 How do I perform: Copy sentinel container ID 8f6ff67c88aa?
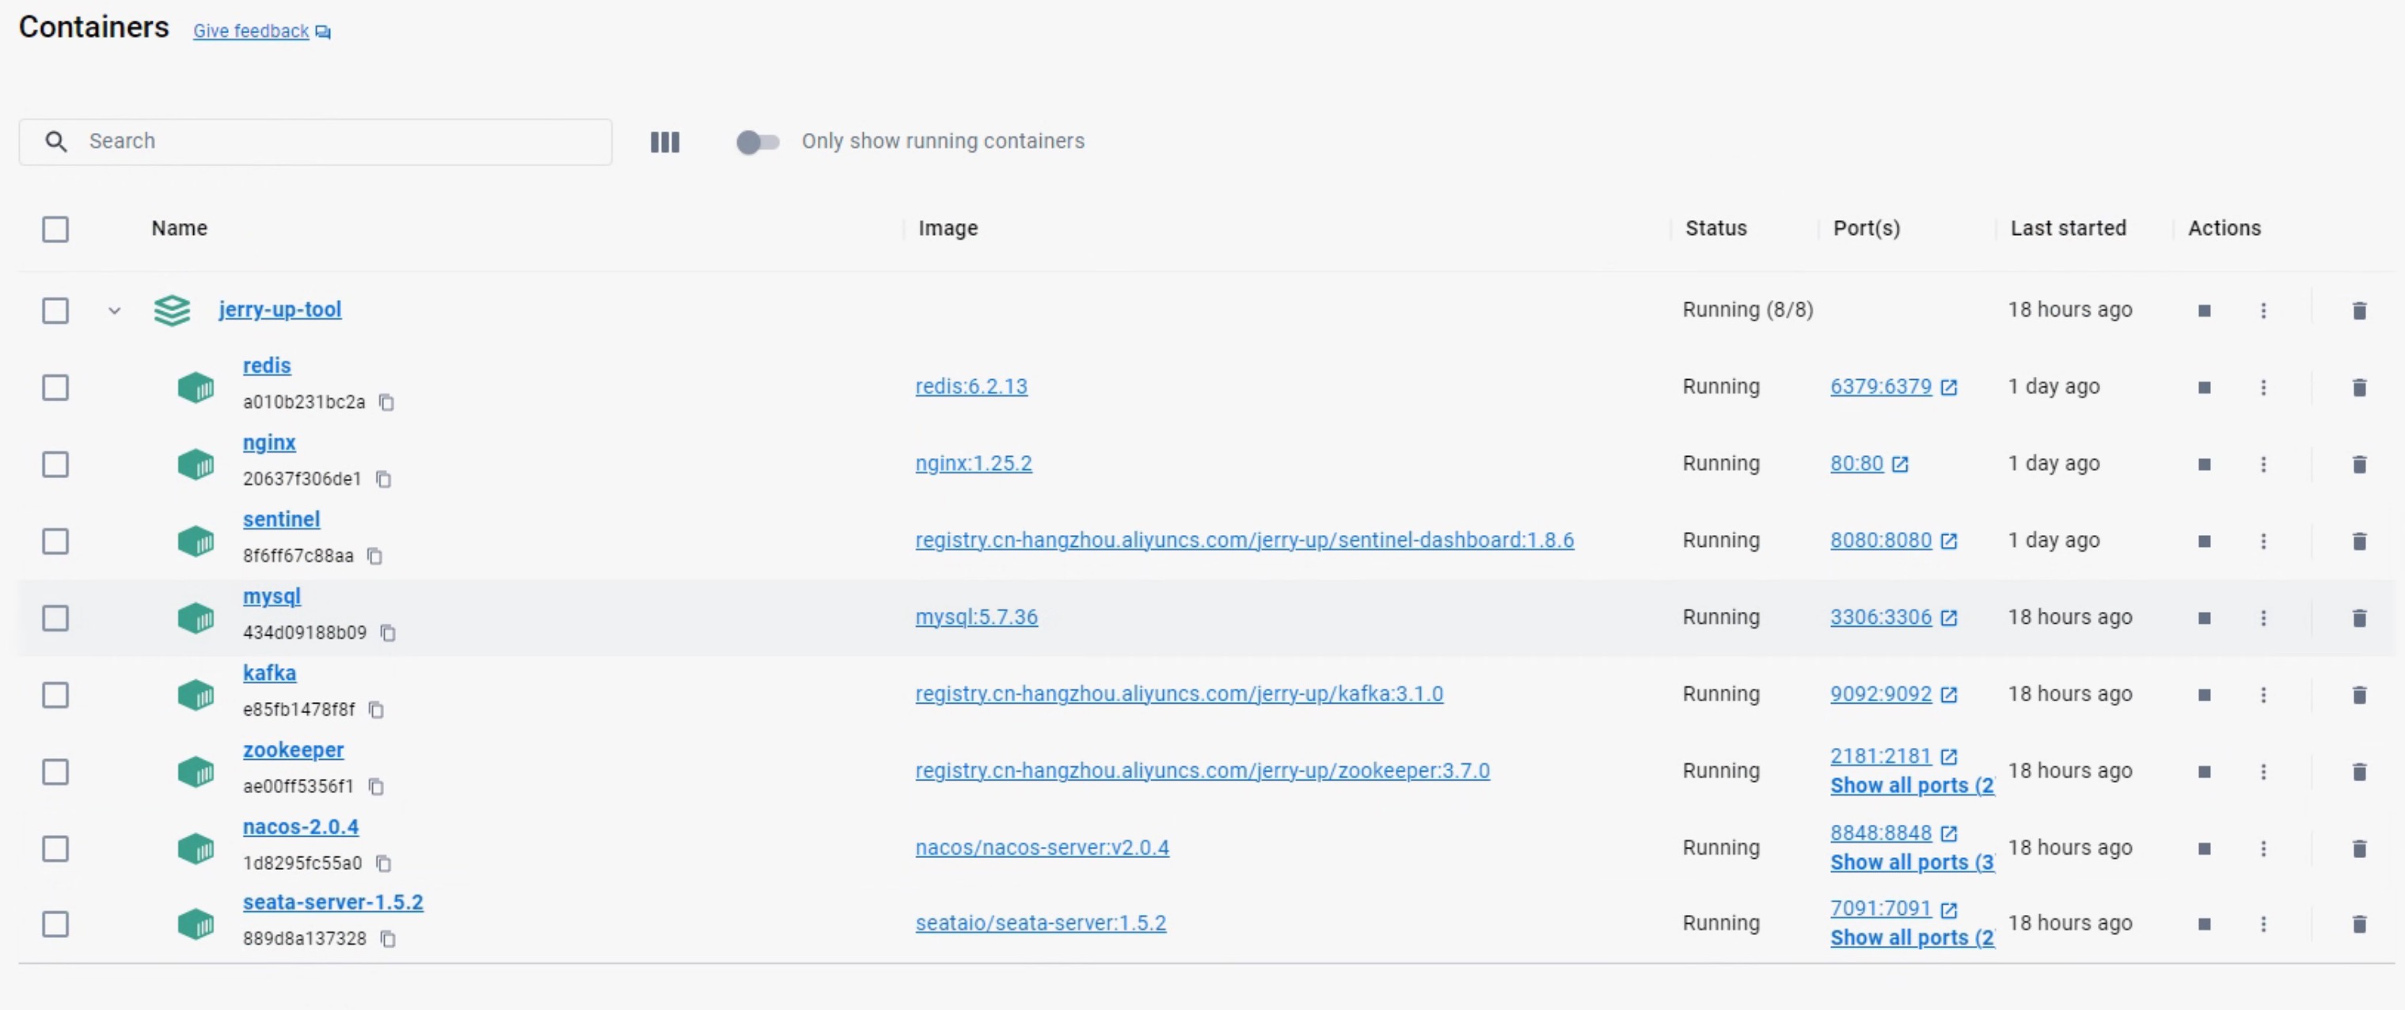click(x=374, y=556)
